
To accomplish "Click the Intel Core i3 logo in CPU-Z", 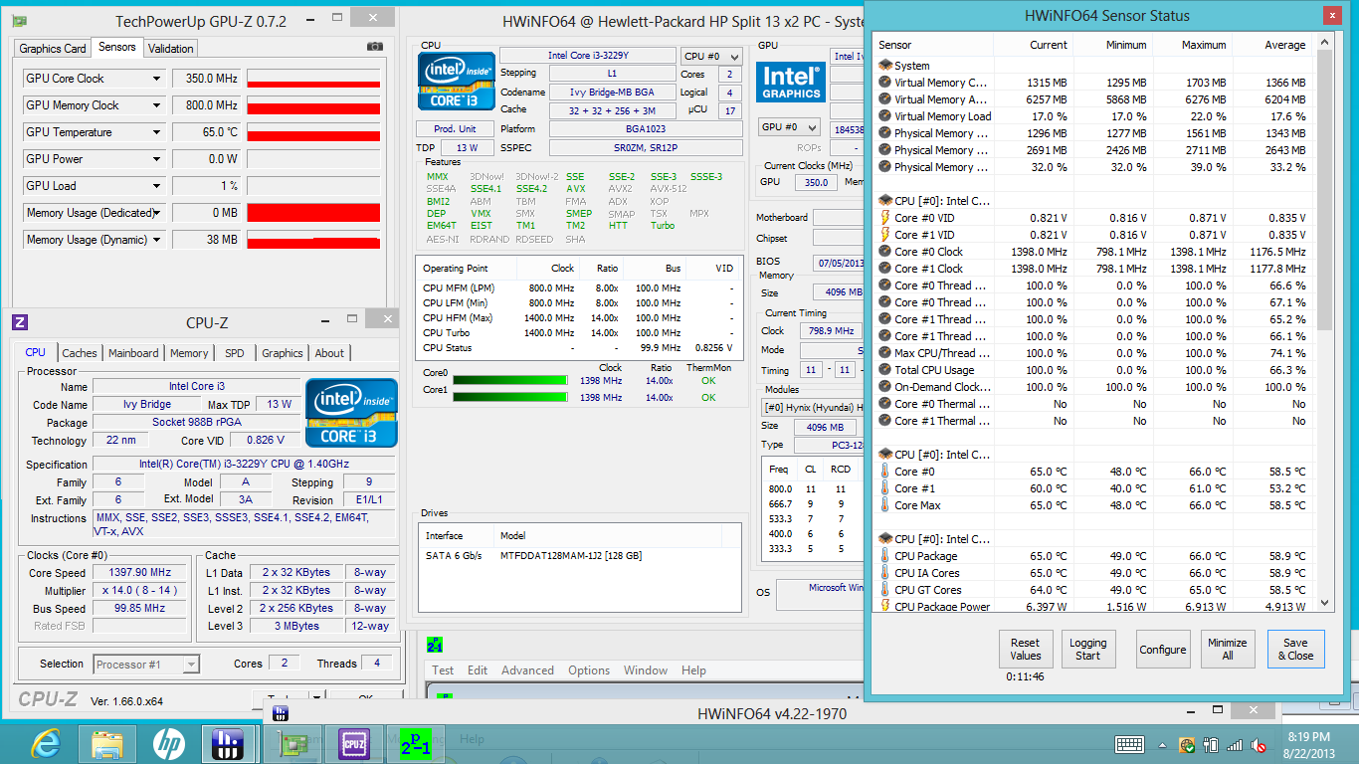I will click(351, 412).
